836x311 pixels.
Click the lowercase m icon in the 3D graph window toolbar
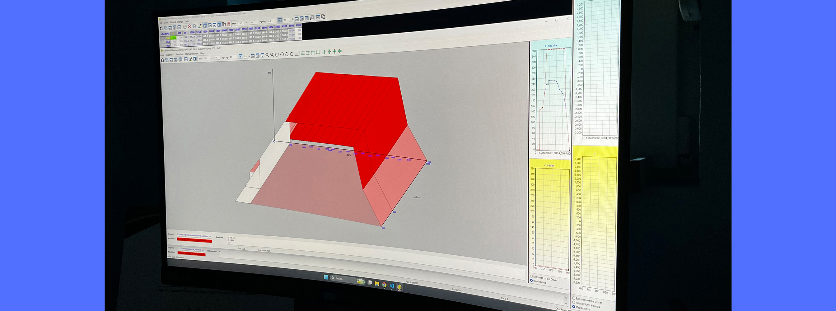(253, 56)
